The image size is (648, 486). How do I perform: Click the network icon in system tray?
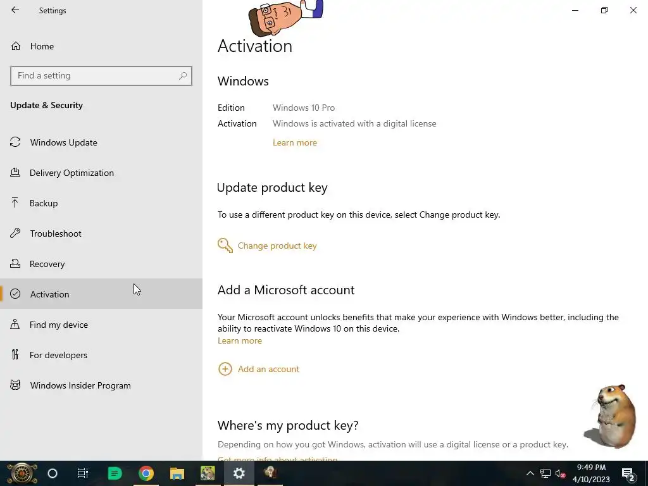545,473
